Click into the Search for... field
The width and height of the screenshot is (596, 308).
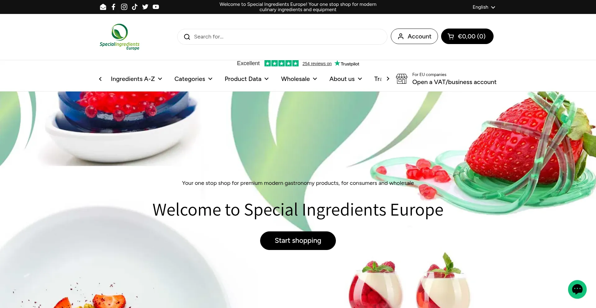282,37
